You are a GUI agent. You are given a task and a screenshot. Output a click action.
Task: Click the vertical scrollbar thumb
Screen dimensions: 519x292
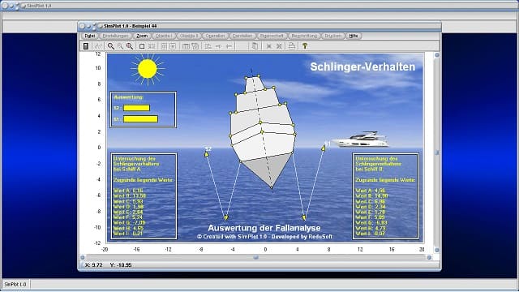pos(436,152)
